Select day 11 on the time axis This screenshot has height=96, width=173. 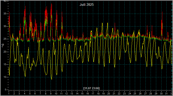point(61,94)
